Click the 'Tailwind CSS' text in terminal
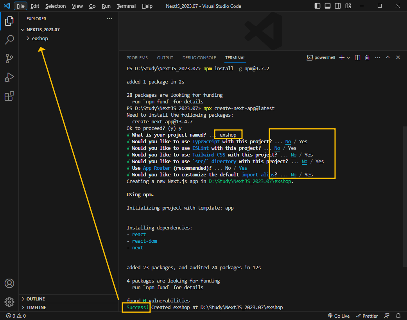Viewport: 407px width, 320px height. coord(209,155)
